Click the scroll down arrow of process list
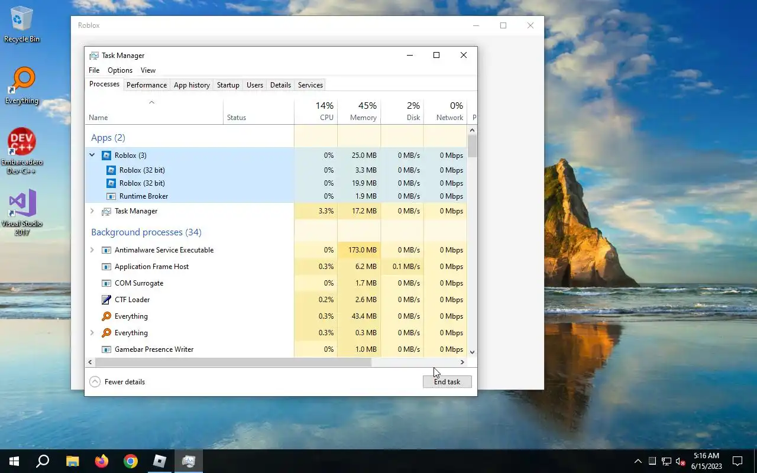This screenshot has height=473, width=757. (x=472, y=352)
